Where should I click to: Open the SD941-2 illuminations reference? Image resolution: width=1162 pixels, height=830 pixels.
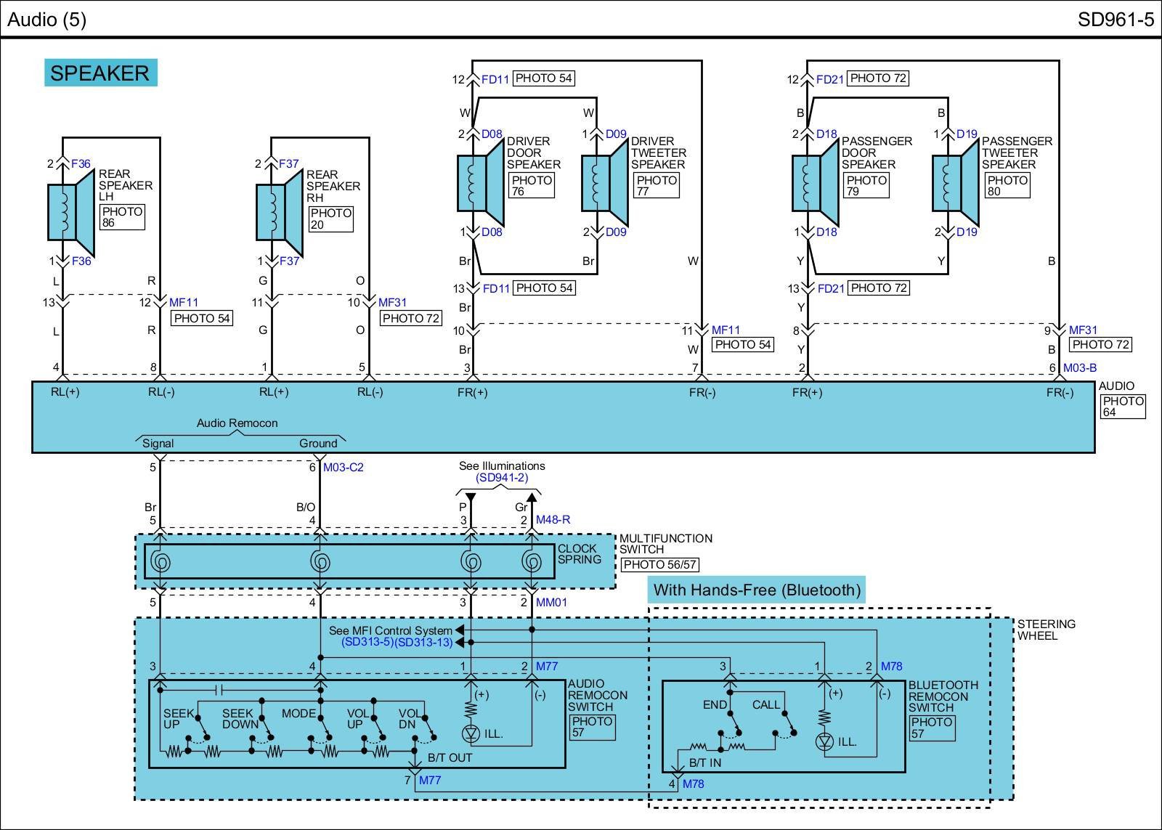click(502, 478)
